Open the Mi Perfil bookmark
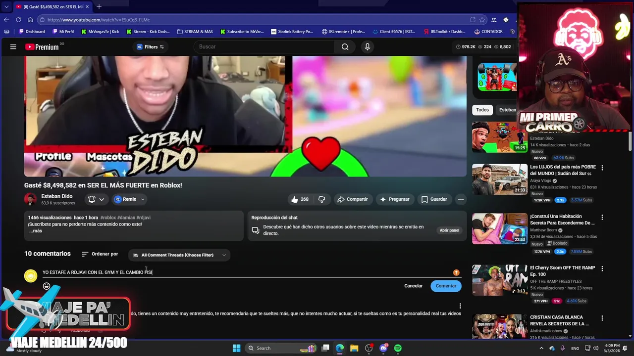The width and height of the screenshot is (634, 356). [x=63, y=32]
